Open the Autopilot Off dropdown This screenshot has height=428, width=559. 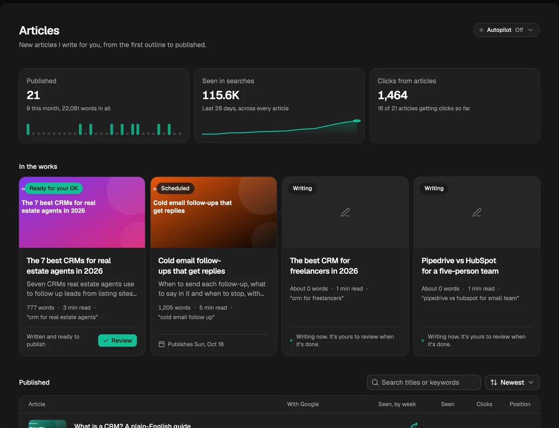(x=506, y=30)
